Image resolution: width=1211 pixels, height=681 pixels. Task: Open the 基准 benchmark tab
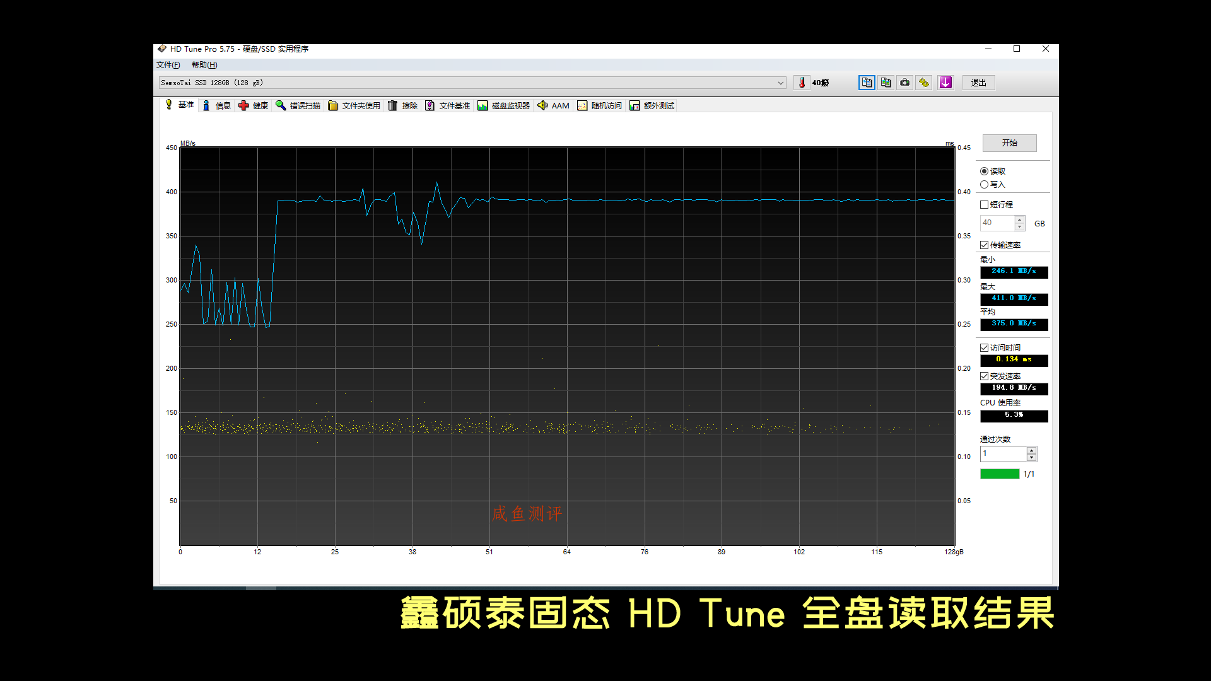(180, 105)
